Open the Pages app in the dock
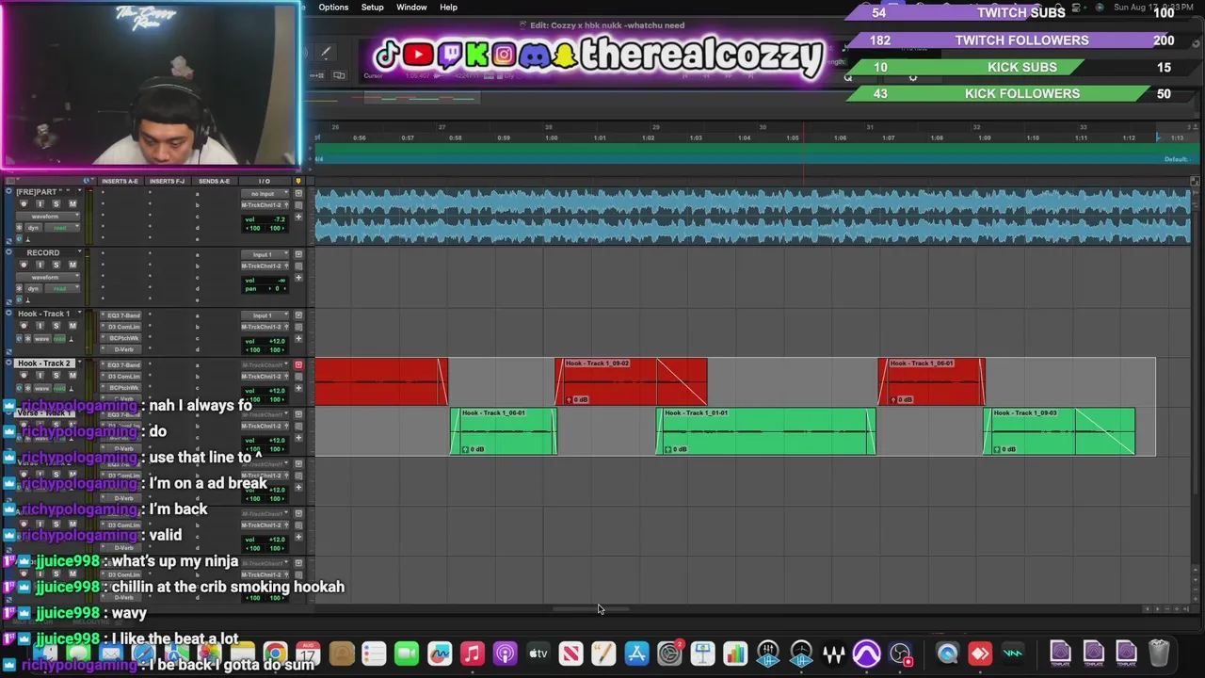Image resolution: width=1205 pixels, height=678 pixels. [x=603, y=653]
